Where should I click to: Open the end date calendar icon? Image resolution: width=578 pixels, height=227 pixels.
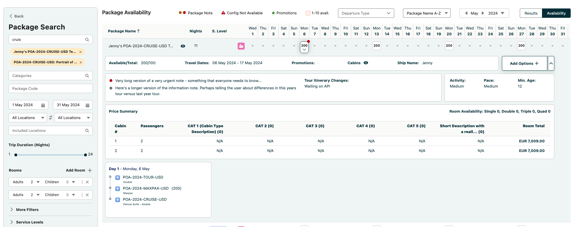tap(88, 105)
